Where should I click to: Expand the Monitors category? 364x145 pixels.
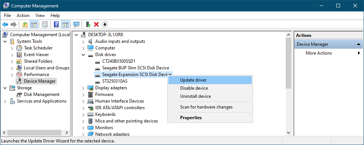coord(83,128)
